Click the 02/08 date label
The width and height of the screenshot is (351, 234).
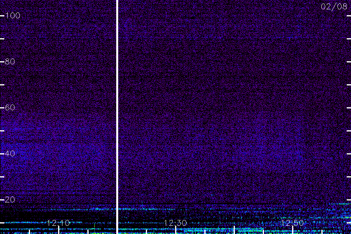pyautogui.click(x=334, y=7)
